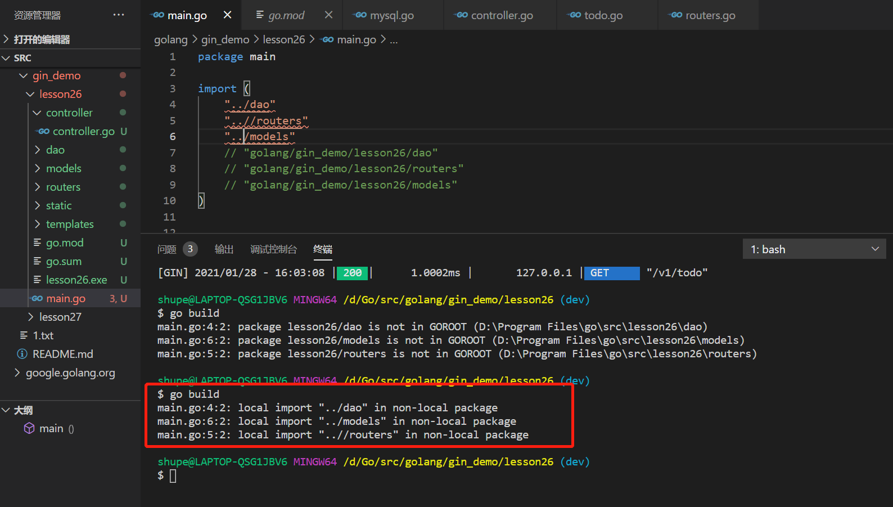This screenshot has height=507, width=893.
Task: Click the terminal command prompt input
Action: point(173,476)
